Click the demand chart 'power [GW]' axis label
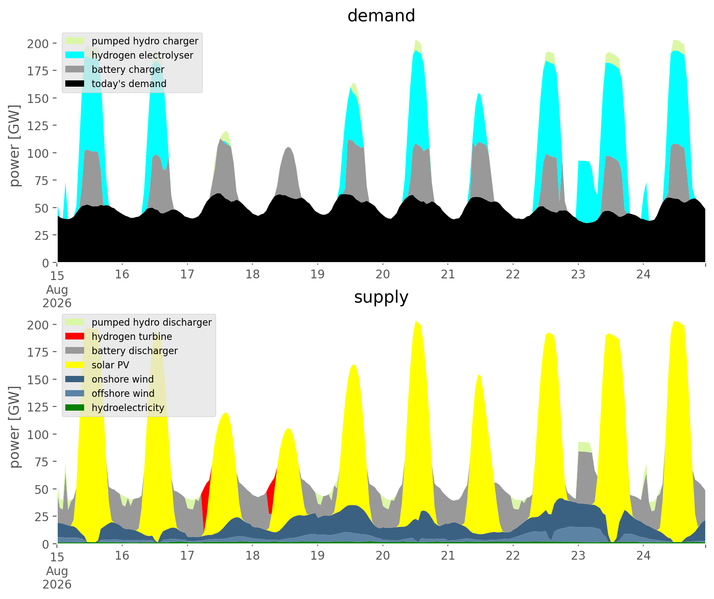 click(x=15, y=146)
